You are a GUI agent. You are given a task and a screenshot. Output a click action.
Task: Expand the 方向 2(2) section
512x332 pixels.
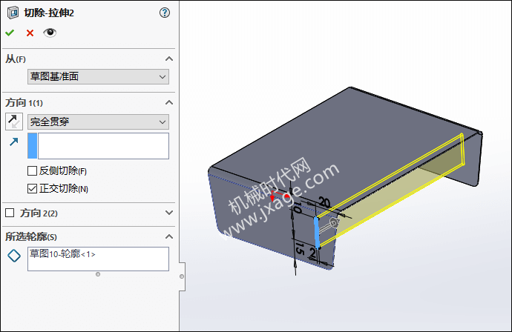(x=169, y=213)
